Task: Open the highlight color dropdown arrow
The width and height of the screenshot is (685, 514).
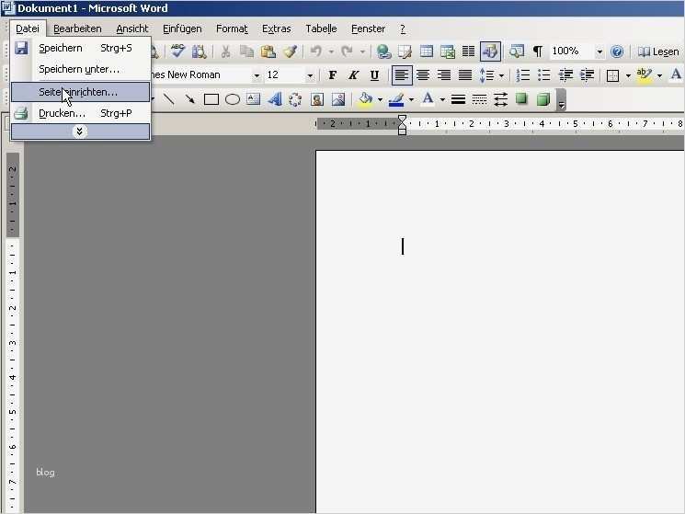Action: 659,75
